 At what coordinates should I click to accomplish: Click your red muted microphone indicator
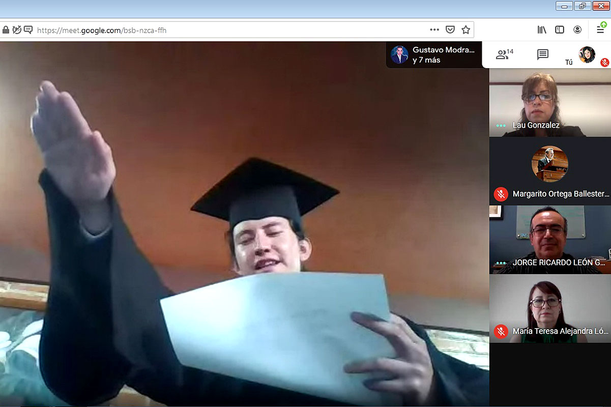[x=605, y=62]
